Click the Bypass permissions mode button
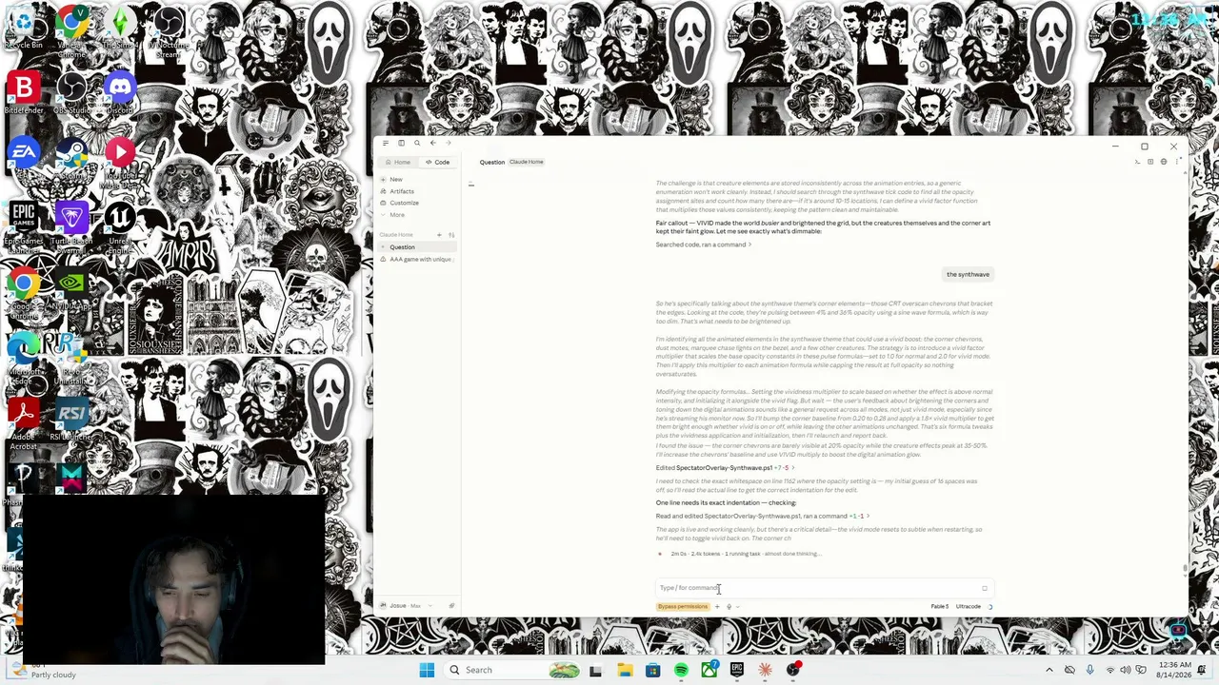 [x=683, y=607]
